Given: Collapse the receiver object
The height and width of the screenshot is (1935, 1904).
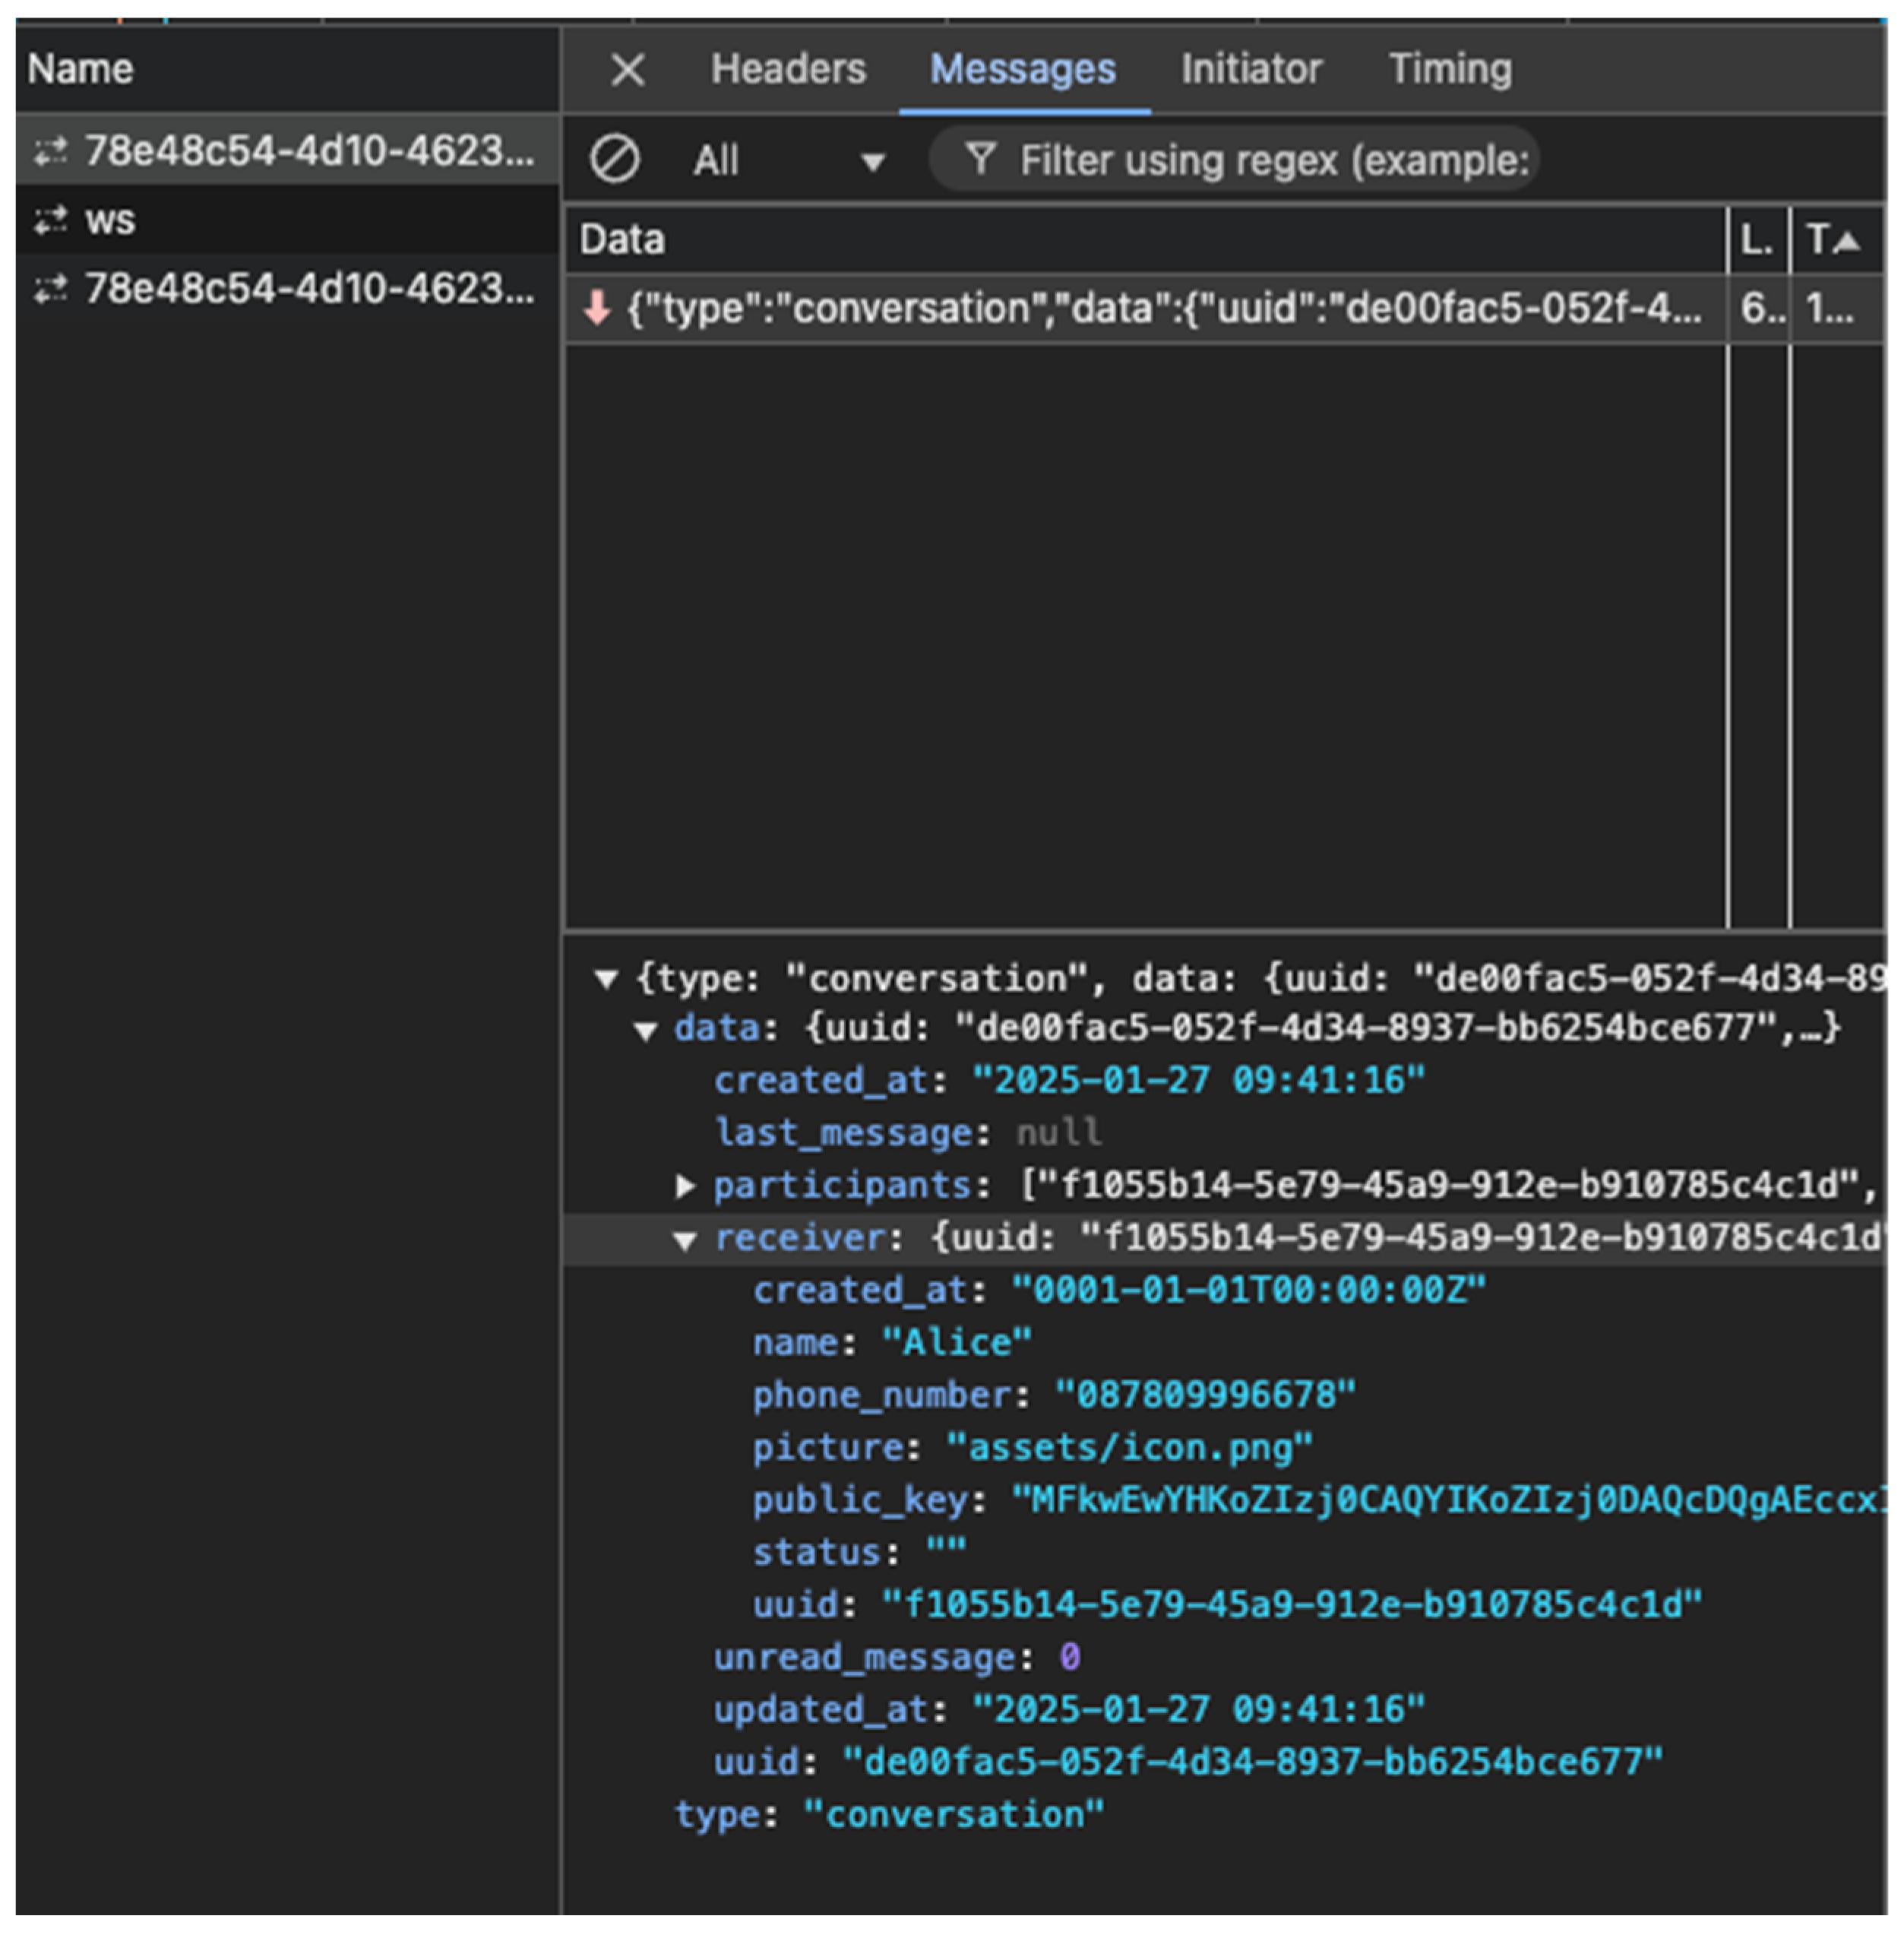Looking at the screenshot, I should click(685, 1240).
